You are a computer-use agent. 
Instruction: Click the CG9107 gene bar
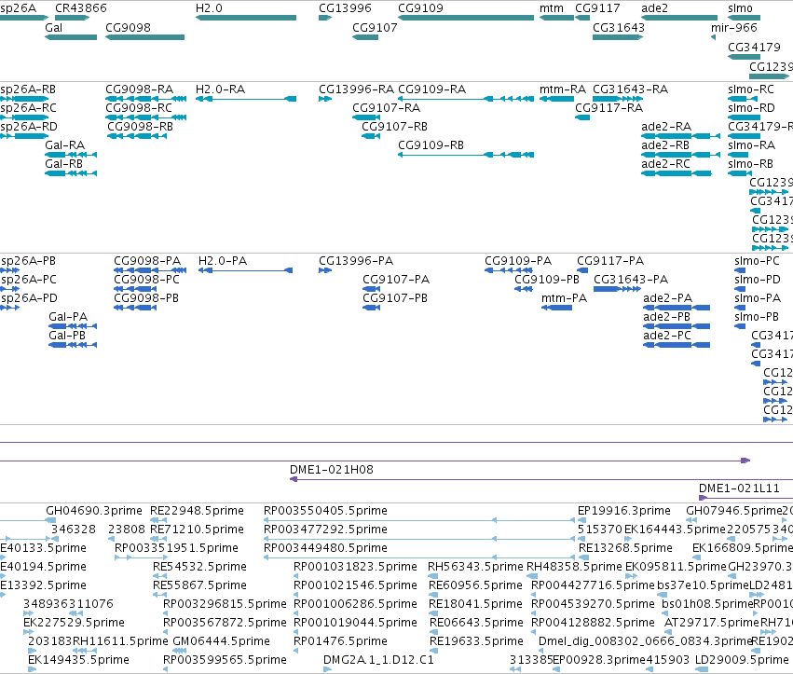365,37
